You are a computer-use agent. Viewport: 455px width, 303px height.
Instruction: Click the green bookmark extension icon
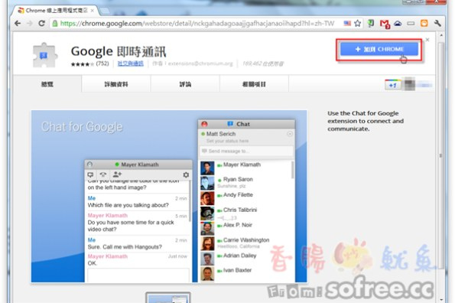371,23
